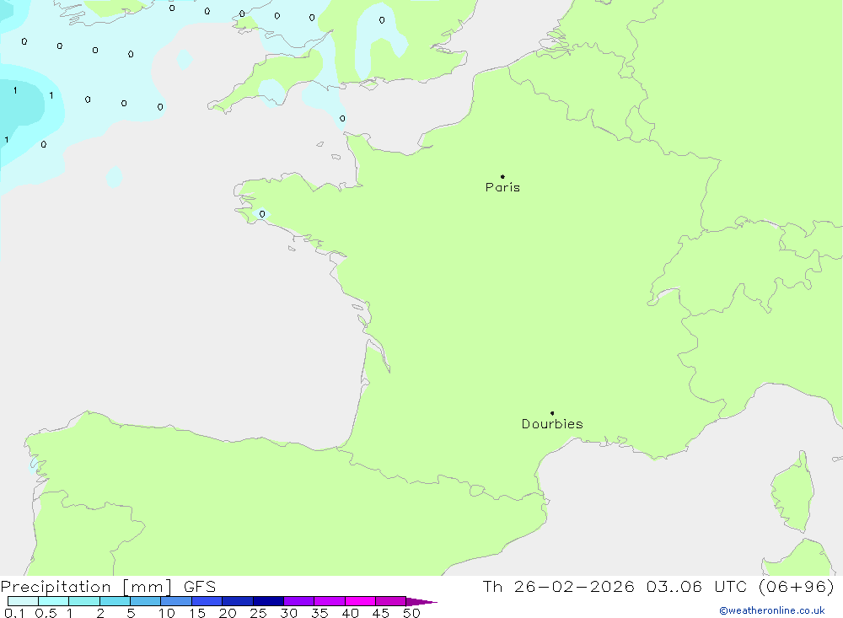This screenshot has height=618, width=843.
Task: Pick the 15–20 mm blue legend swatch
Action: pyautogui.click(x=207, y=601)
